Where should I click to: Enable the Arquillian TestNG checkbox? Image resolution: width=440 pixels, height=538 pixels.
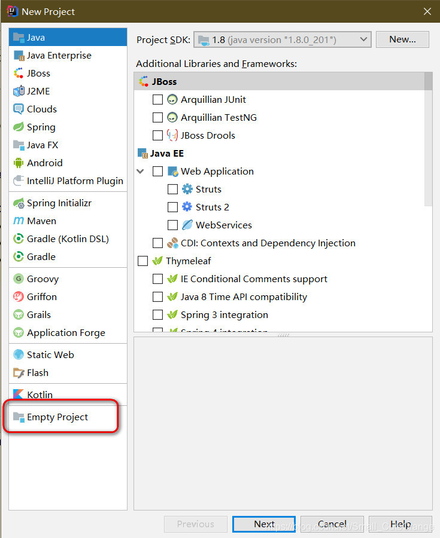pyautogui.click(x=157, y=117)
